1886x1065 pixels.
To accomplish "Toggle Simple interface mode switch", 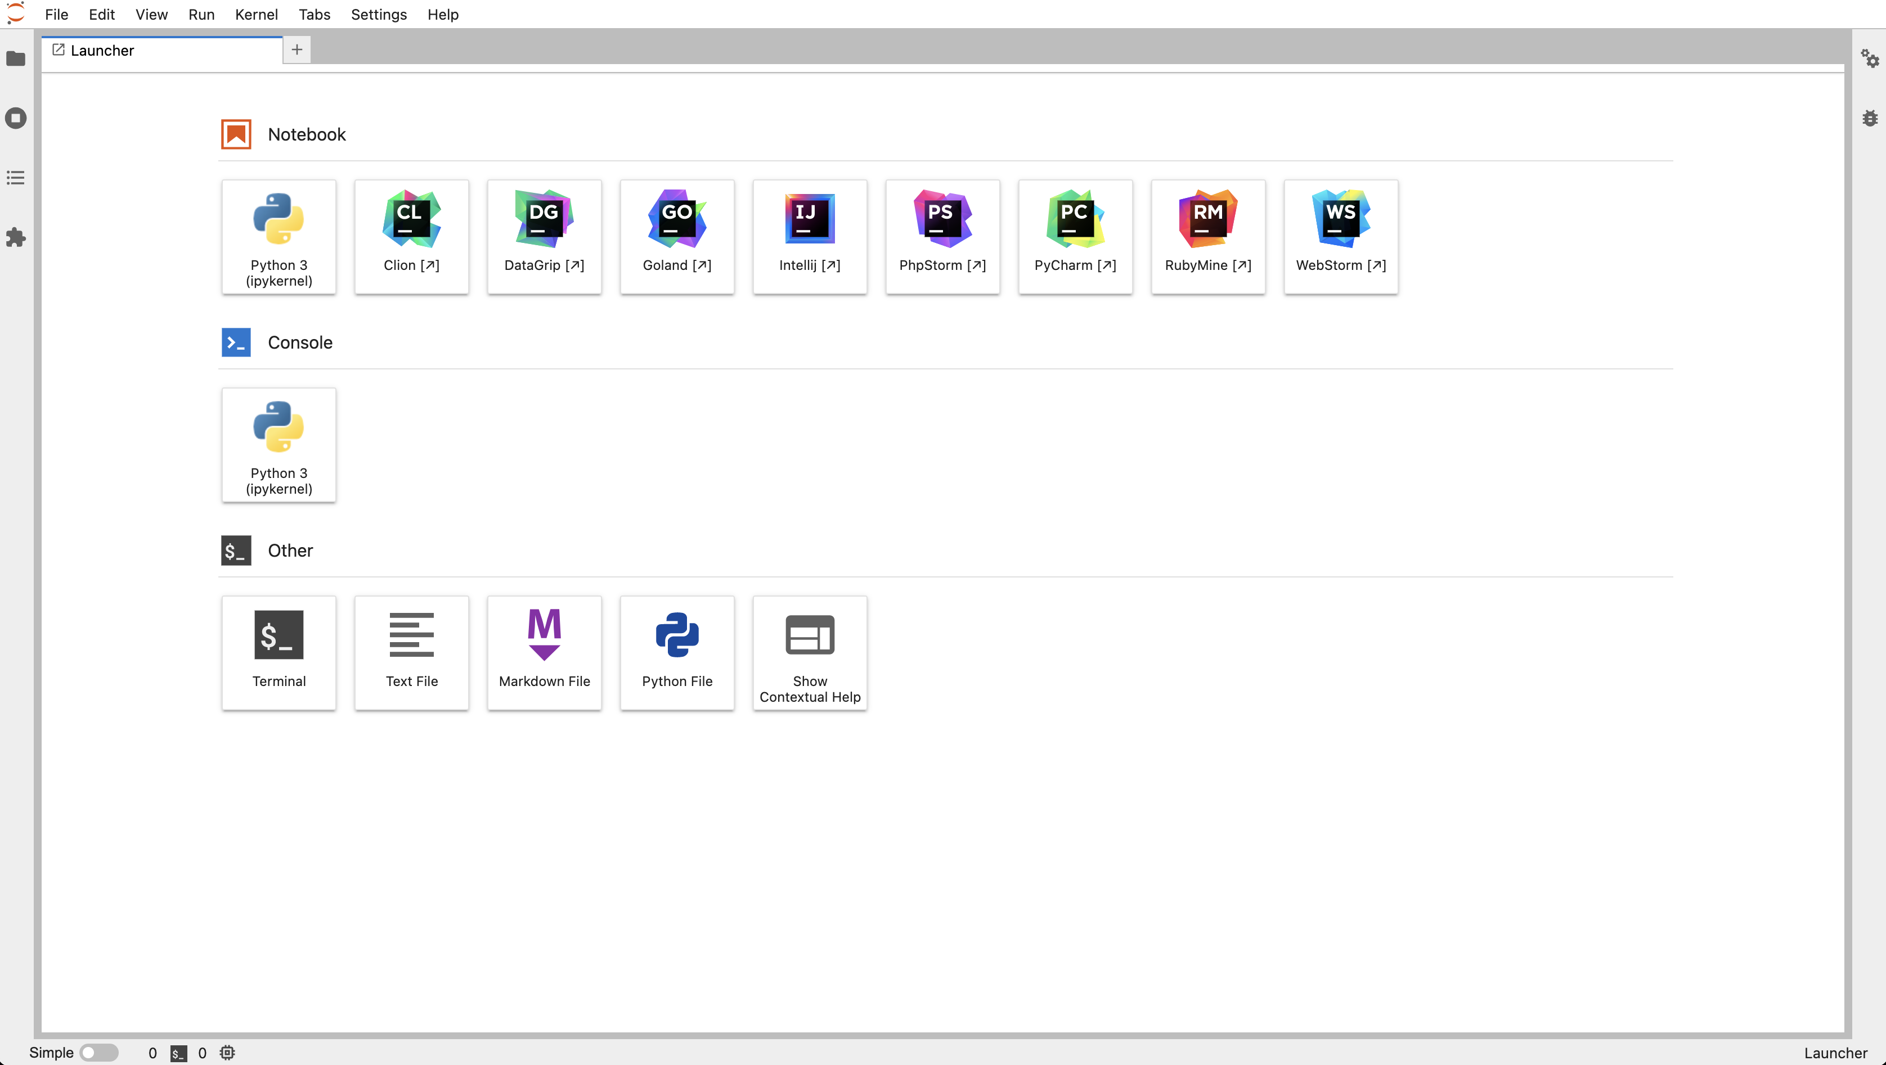I will tap(99, 1053).
